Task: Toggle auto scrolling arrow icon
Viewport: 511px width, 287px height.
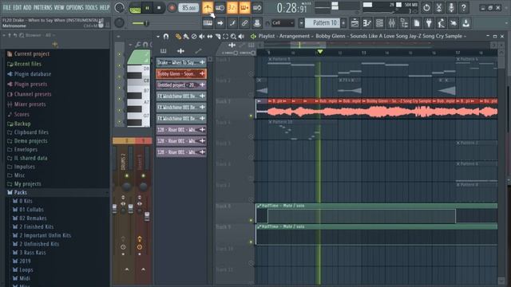Action: 220,23
